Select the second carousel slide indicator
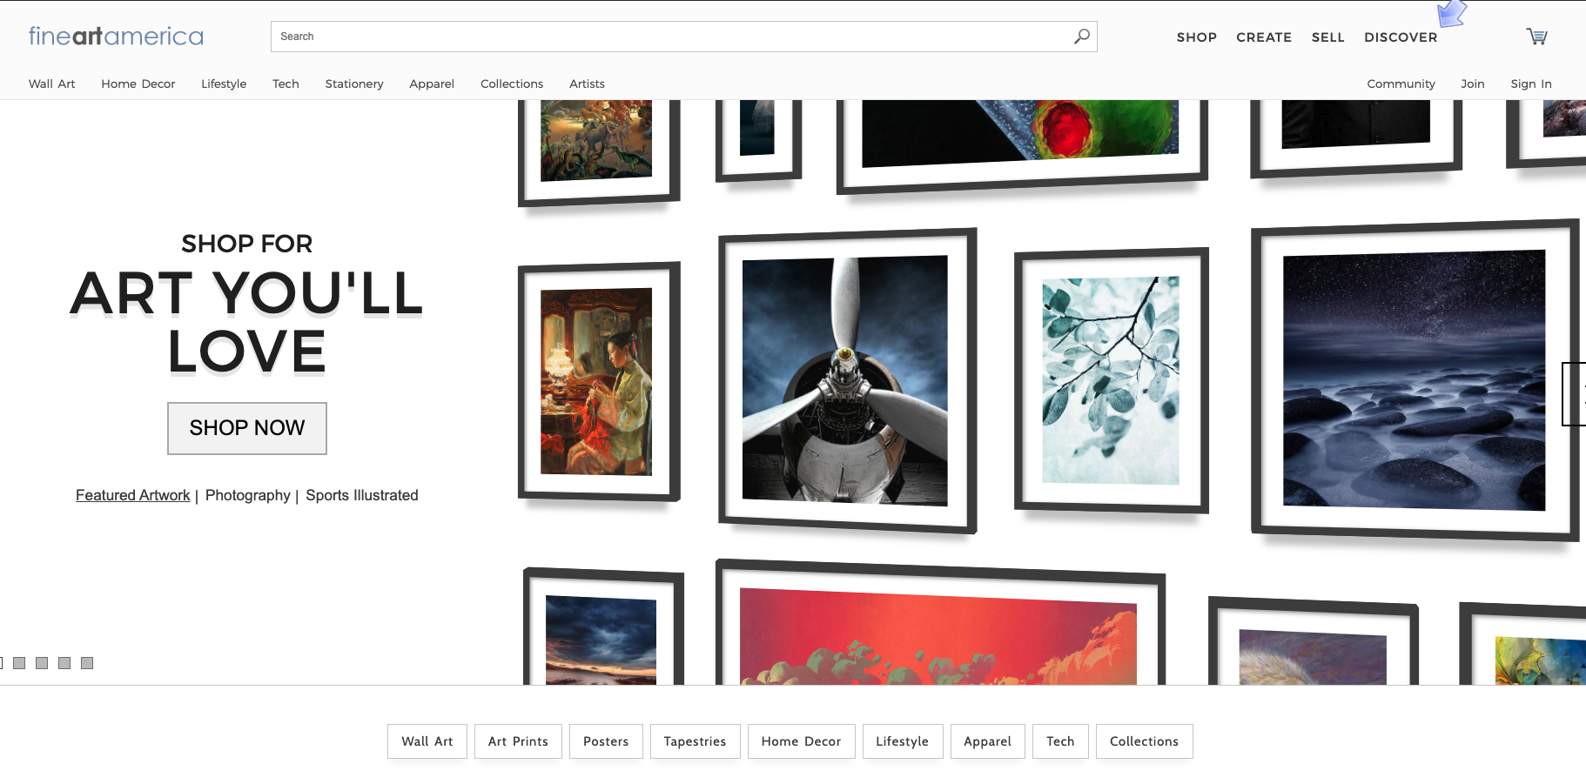 pyautogui.click(x=19, y=663)
